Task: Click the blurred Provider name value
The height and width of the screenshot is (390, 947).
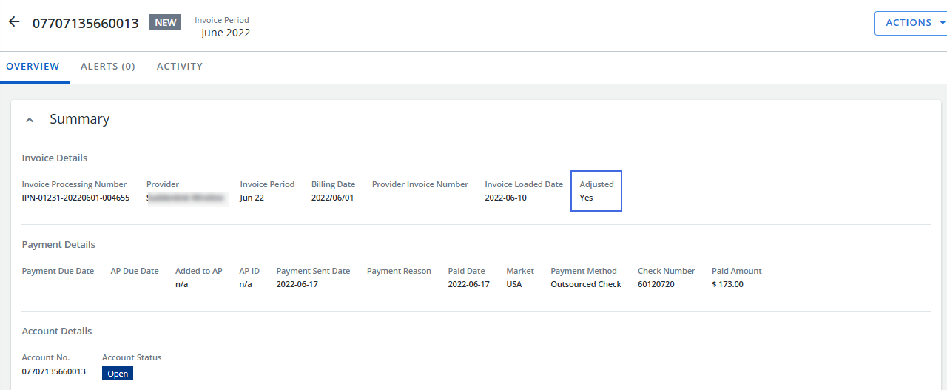Action: pyautogui.click(x=187, y=198)
